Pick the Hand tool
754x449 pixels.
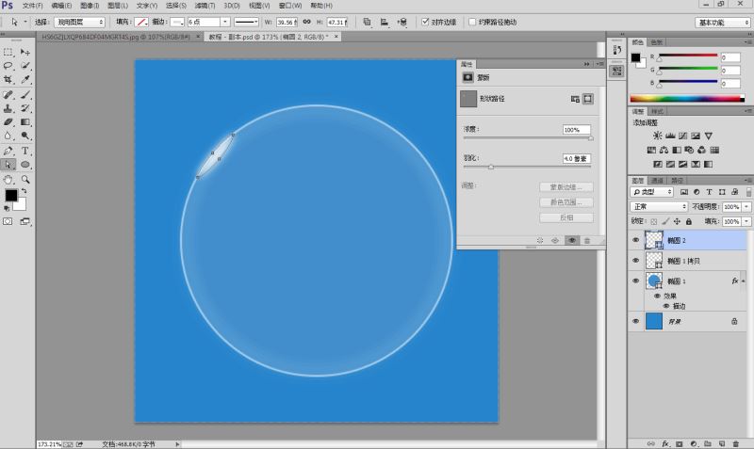tap(8, 178)
